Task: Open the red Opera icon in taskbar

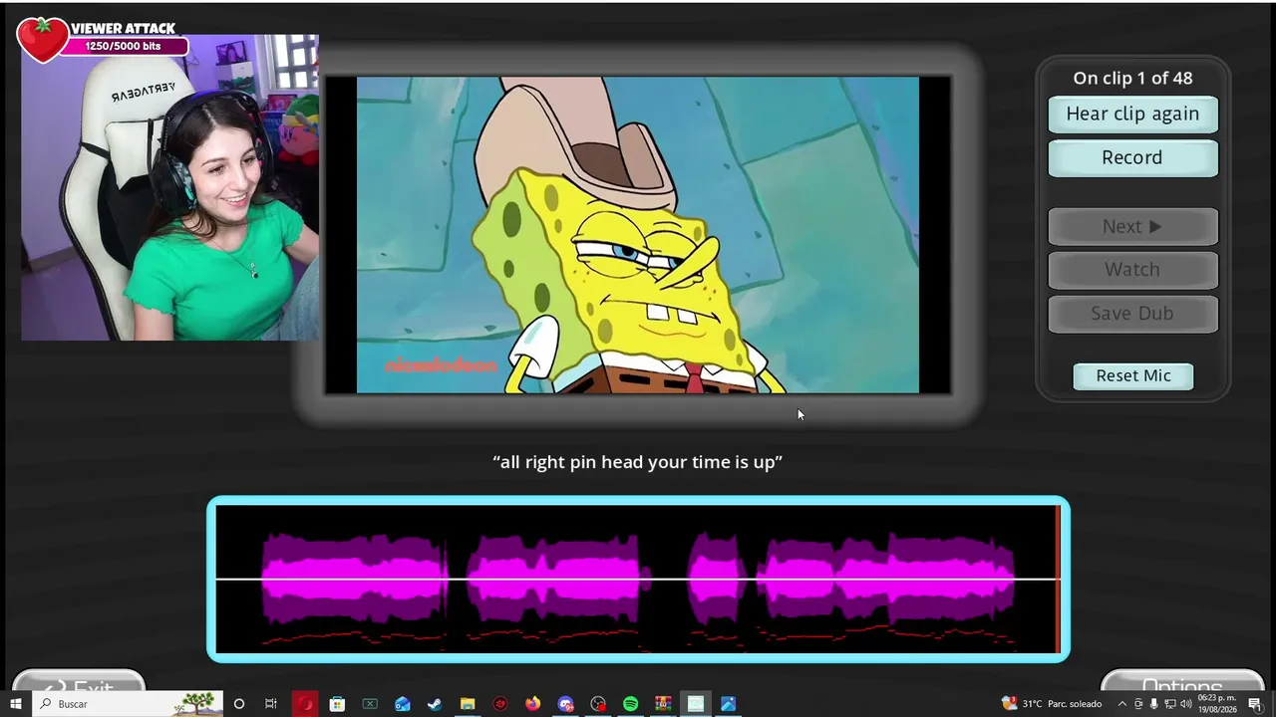Action: (x=304, y=704)
